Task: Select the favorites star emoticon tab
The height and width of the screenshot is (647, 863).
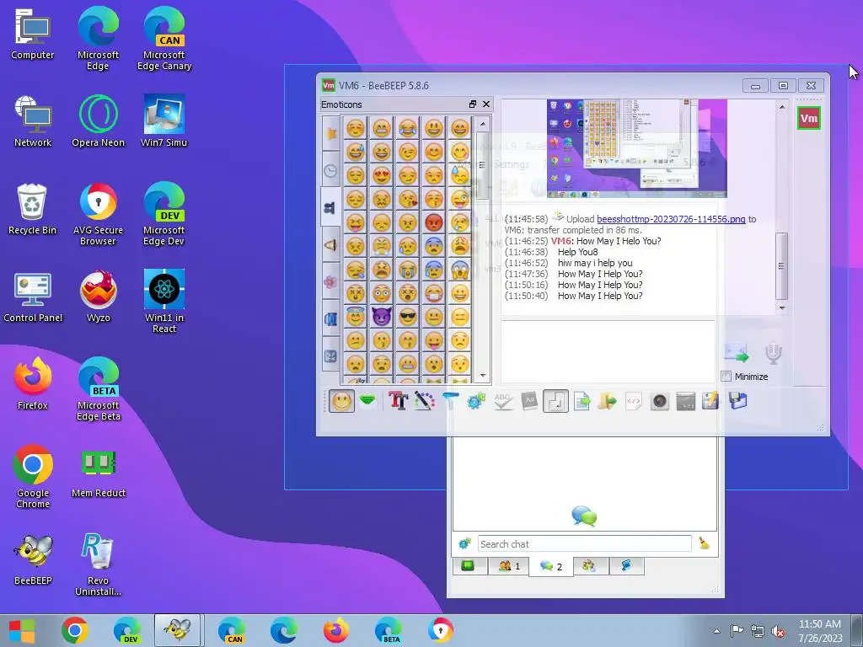Action: [x=330, y=132]
